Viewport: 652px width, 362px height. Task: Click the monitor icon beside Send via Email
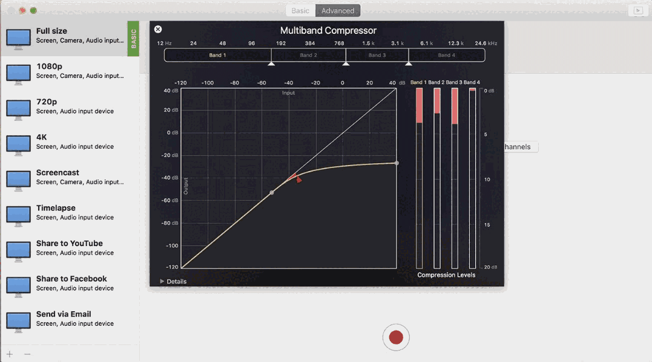click(x=18, y=322)
